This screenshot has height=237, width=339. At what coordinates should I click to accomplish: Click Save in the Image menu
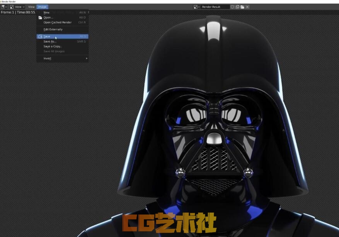click(x=63, y=37)
